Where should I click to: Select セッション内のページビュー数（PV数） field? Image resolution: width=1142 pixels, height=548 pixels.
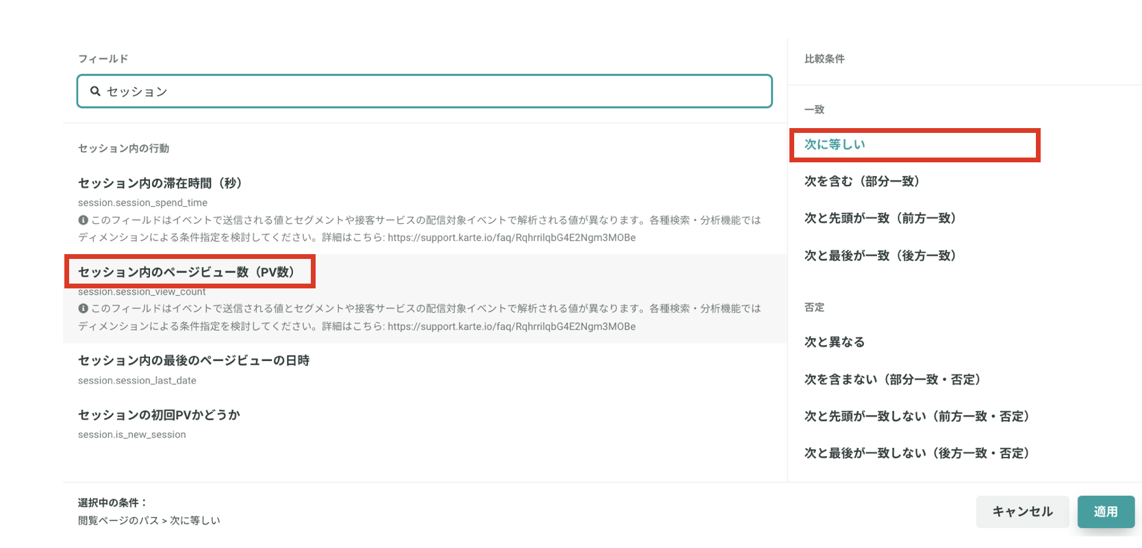pos(186,272)
